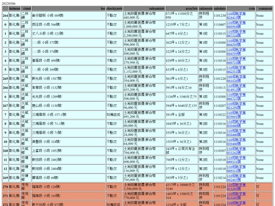
Task: Open the crm link in row 10 (loc 324號)
Action: 236,142
